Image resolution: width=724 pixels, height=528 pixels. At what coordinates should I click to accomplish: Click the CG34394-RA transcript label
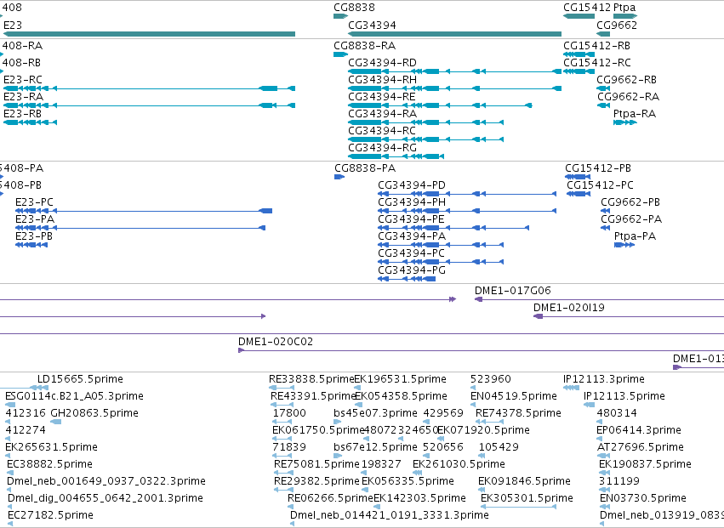[382, 114]
